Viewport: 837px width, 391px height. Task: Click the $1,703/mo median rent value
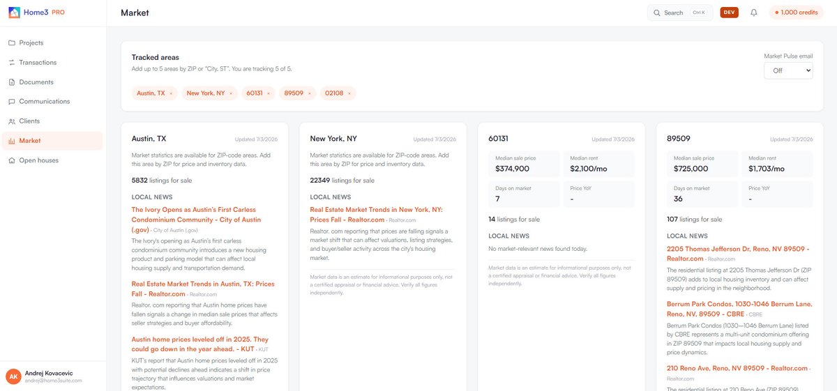767,169
